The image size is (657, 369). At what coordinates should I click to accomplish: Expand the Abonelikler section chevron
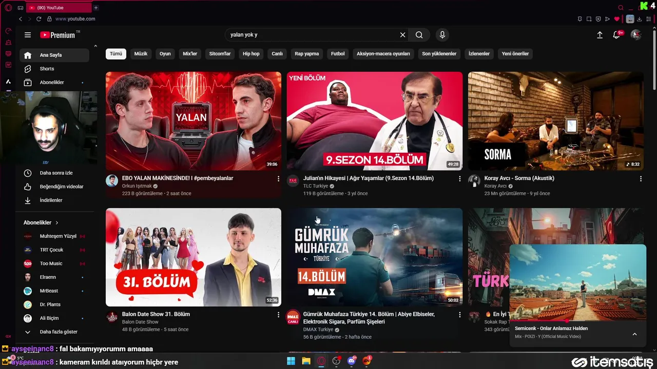click(56, 223)
